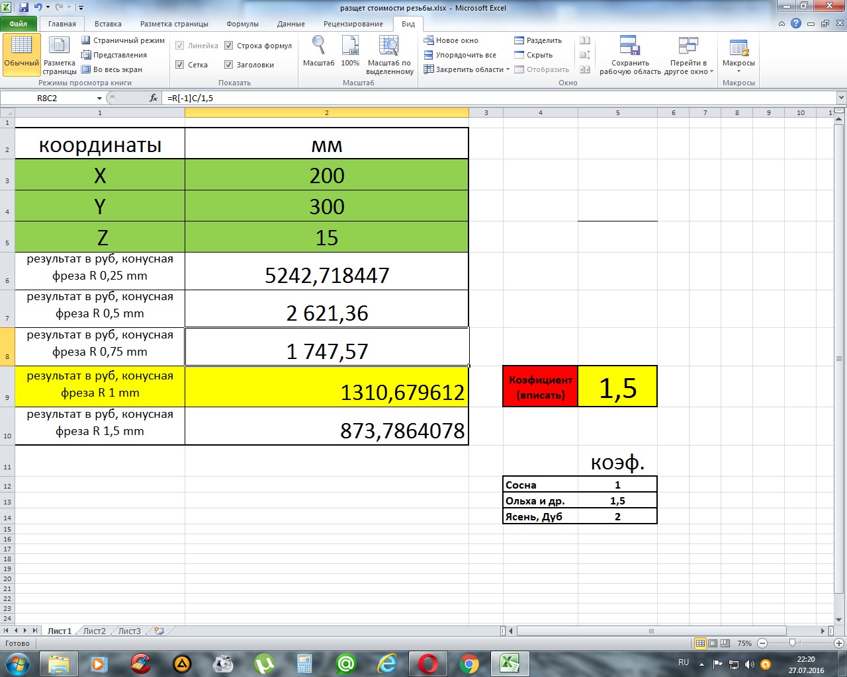Select the Ясень, Дуб cell
This screenshot has width=847, height=677.
coord(541,516)
